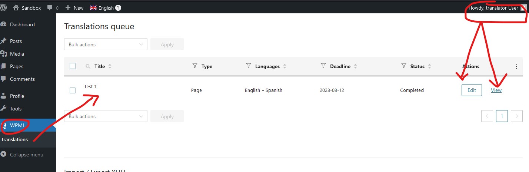
Task: Open the top Bulk actions dropdown
Action: click(106, 44)
